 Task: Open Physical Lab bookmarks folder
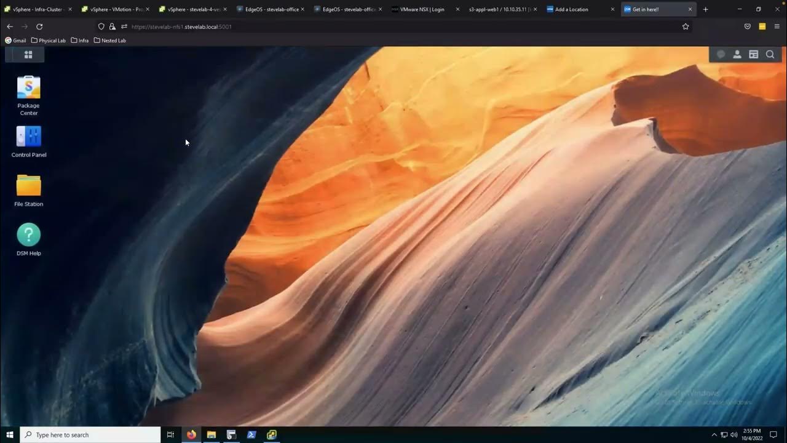[x=49, y=41]
